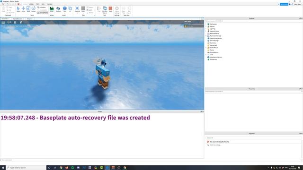The image size is (303, 170).
Task: Switch to the VIEW ribbon tab
Action: click(x=43, y=4)
